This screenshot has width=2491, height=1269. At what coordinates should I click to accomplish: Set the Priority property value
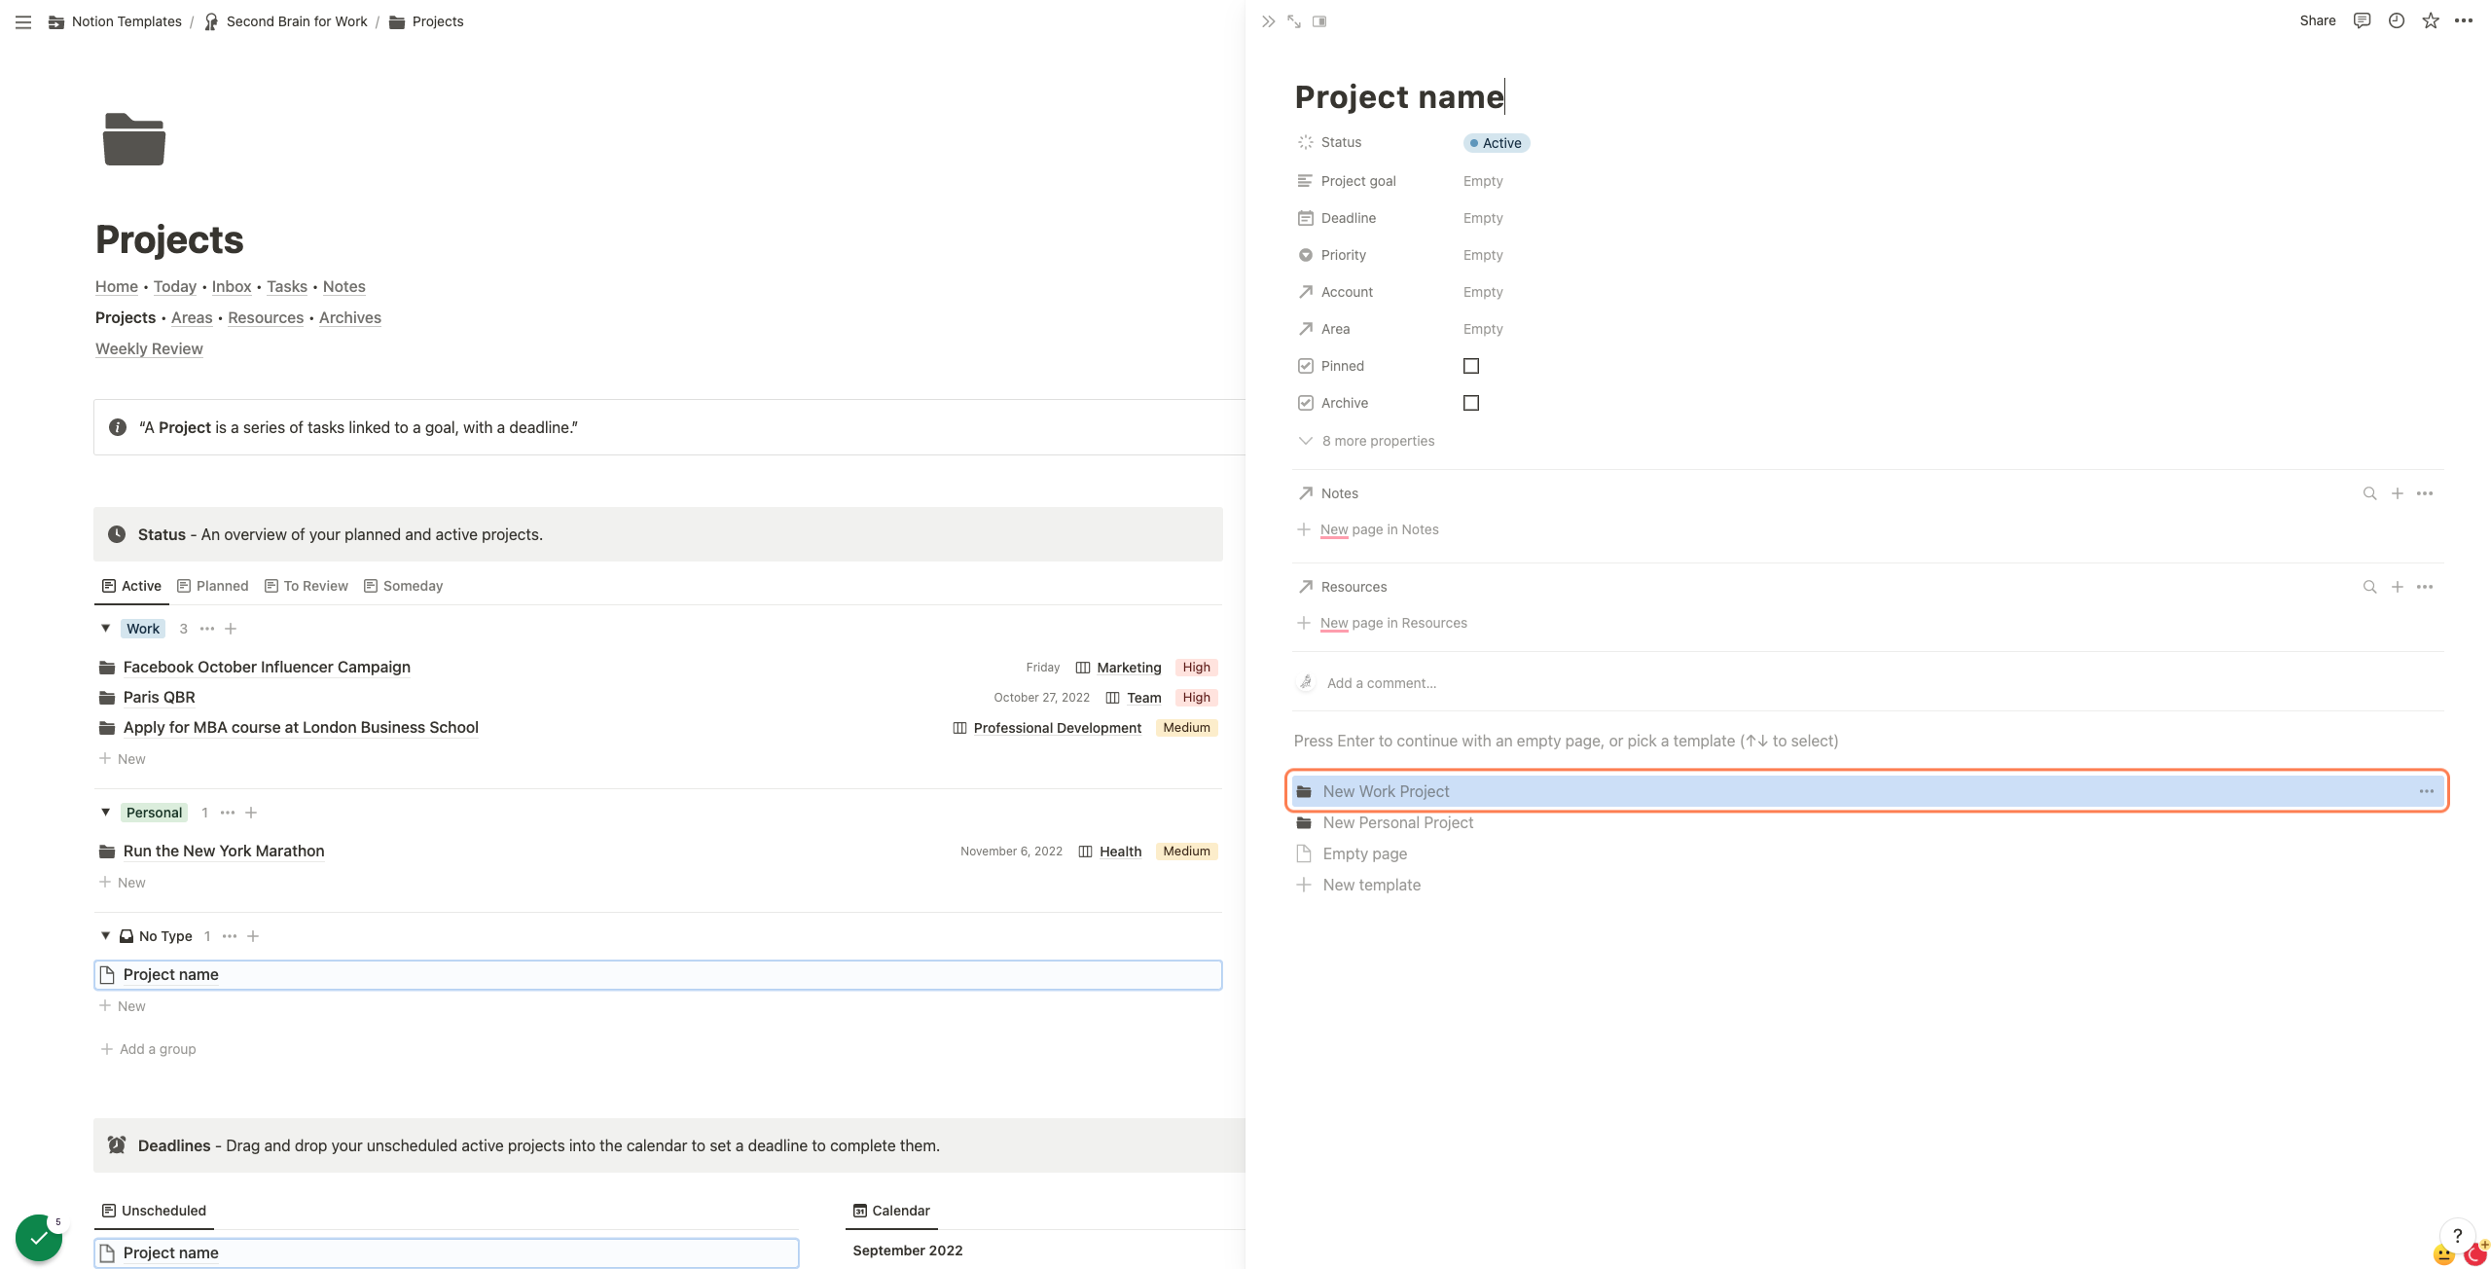1483,255
